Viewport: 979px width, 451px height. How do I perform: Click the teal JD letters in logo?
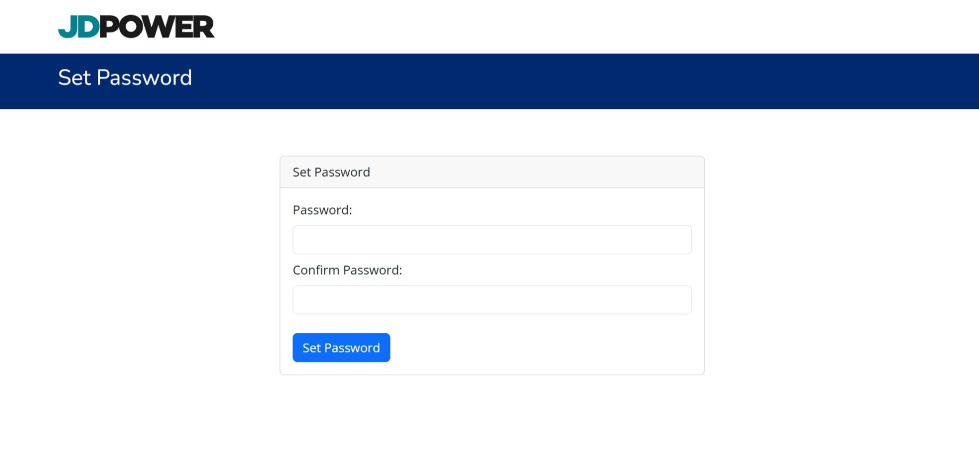[x=78, y=27]
